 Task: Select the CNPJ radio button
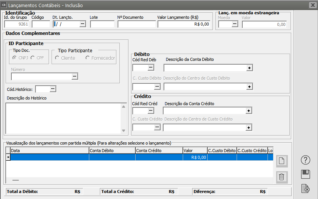point(14,58)
